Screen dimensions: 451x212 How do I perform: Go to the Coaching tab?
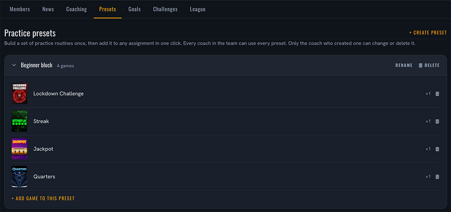click(77, 9)
